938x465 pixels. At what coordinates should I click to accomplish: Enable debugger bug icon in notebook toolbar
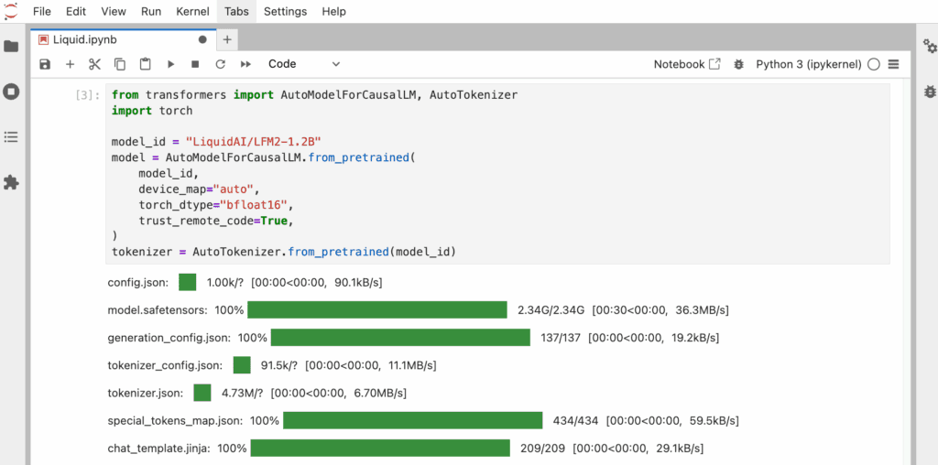tap(739, 64)
